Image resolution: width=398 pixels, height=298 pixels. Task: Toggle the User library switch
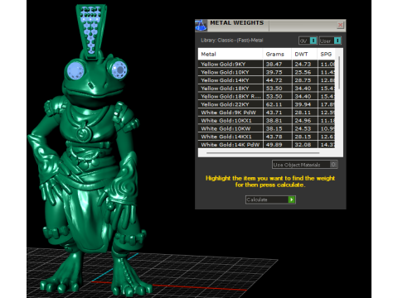click(330, 41)
